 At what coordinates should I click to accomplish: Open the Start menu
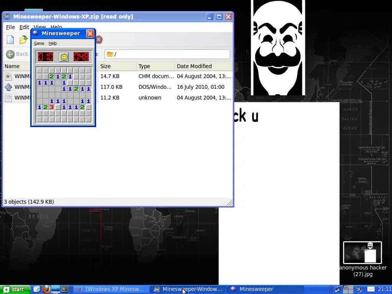coord(15,289)
